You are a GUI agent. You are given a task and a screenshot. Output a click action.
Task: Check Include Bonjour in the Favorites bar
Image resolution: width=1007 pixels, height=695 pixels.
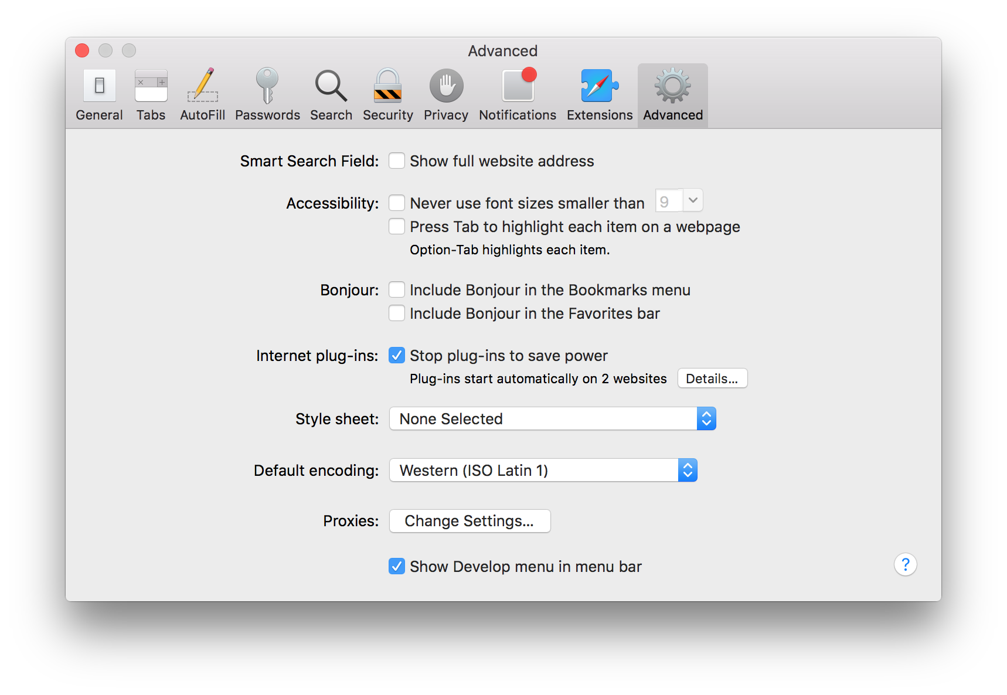[397, 313]
